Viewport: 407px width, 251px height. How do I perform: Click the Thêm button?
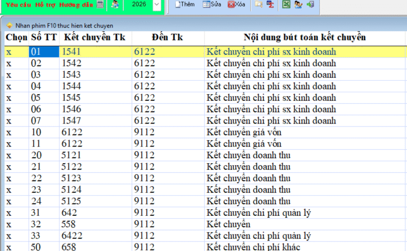pos(184,5)
